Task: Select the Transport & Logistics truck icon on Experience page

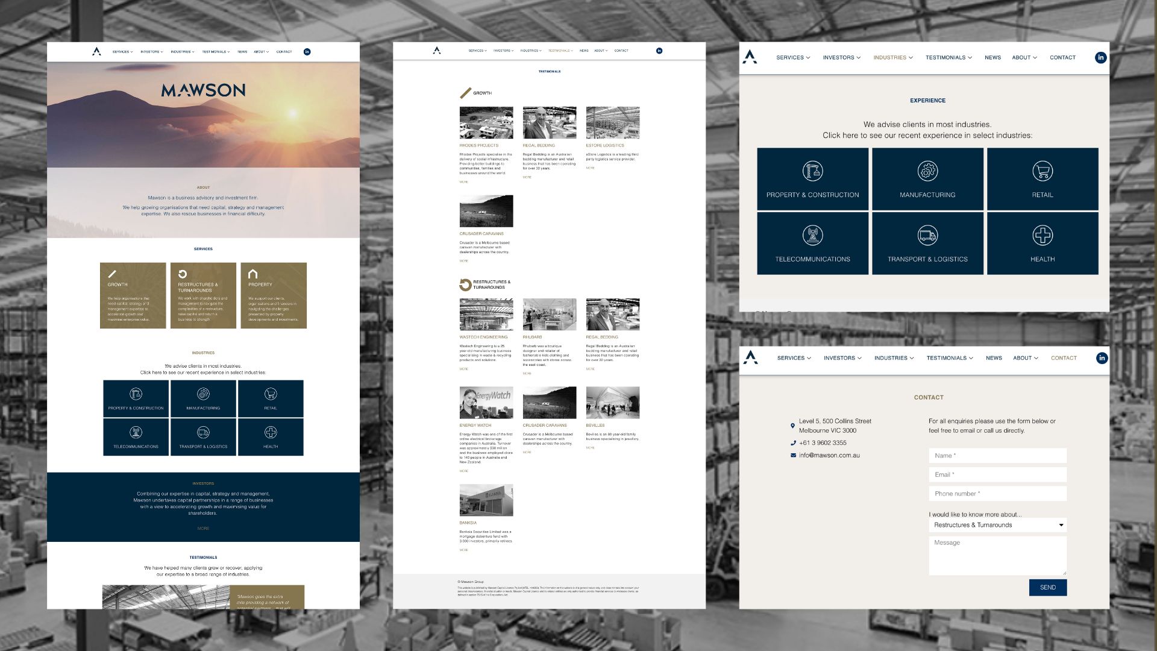Action: (927, 235)
